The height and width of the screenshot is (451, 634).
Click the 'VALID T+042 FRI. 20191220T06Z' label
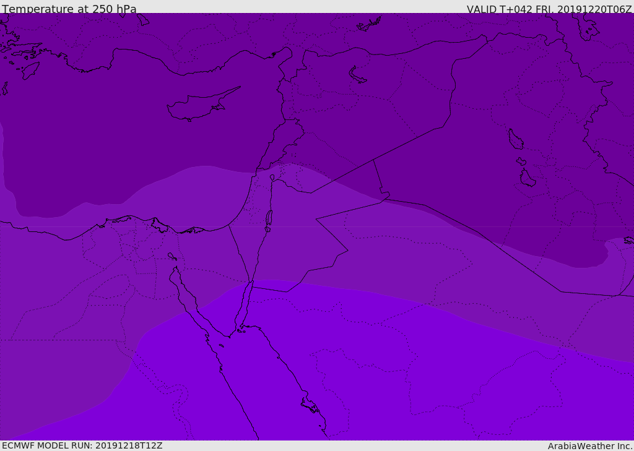coord(549,9)
